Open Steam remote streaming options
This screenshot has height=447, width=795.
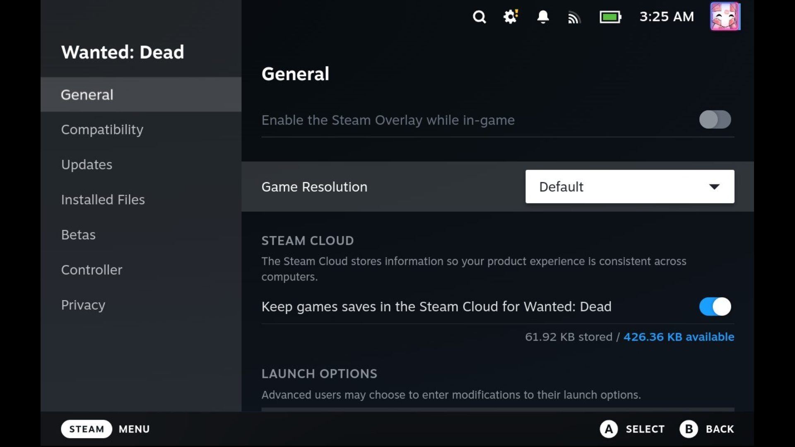point(573,17)
